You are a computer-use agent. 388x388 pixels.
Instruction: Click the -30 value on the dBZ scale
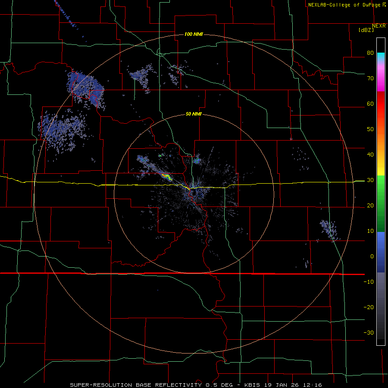(369, 332)
